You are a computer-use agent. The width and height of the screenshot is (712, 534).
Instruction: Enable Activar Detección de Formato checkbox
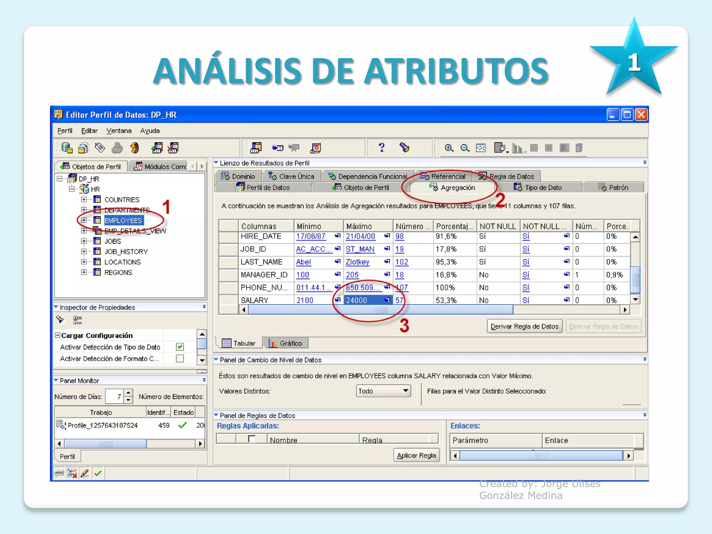tap(180, 358)
